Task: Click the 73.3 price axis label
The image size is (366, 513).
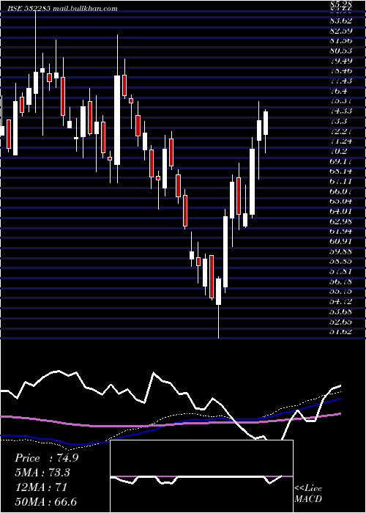Action: click(338, 121)
